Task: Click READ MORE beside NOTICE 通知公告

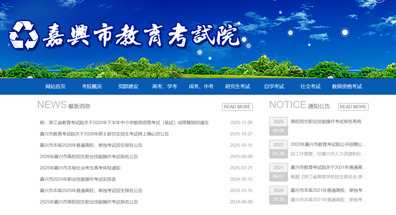Action: [353, 107]
